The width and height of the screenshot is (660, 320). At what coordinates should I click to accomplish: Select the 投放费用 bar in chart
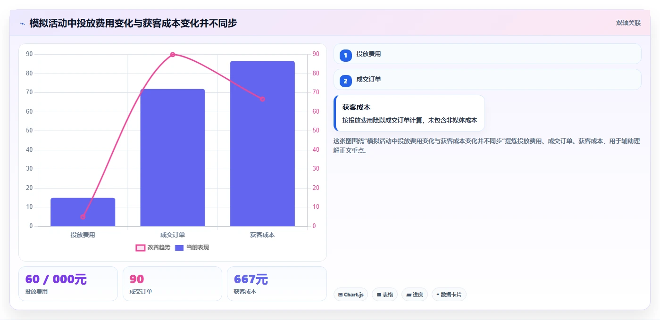point(83,212)
